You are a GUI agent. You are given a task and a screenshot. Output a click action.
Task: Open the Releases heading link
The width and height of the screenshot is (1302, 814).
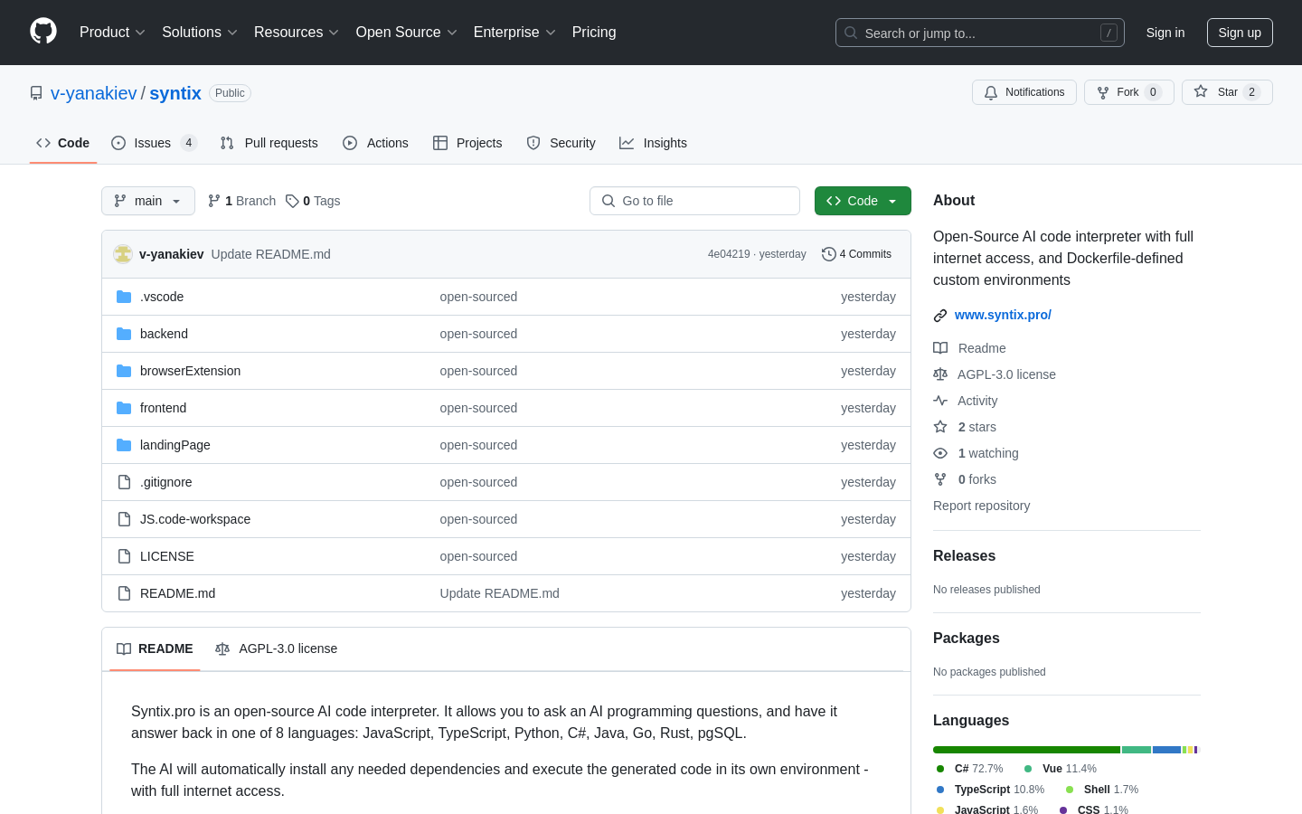(964, 555)
